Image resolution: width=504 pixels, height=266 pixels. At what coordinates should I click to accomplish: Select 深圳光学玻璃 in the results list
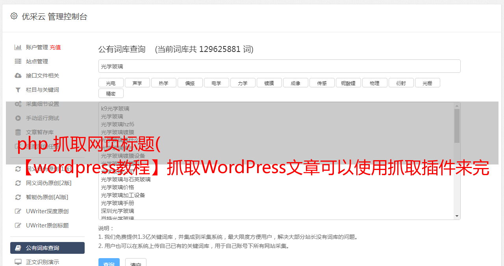[117, 211]
